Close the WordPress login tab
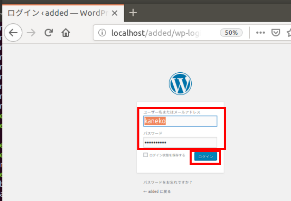The image size is (291, 201). [x=115, y=13]
